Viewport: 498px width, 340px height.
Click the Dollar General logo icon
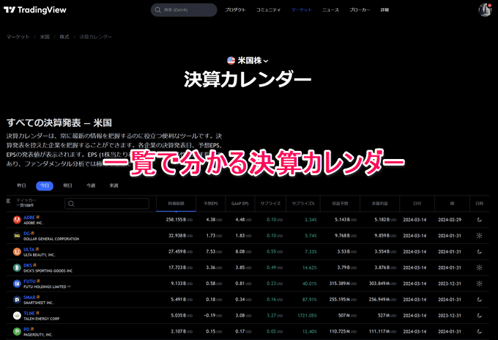coord(17,235)
